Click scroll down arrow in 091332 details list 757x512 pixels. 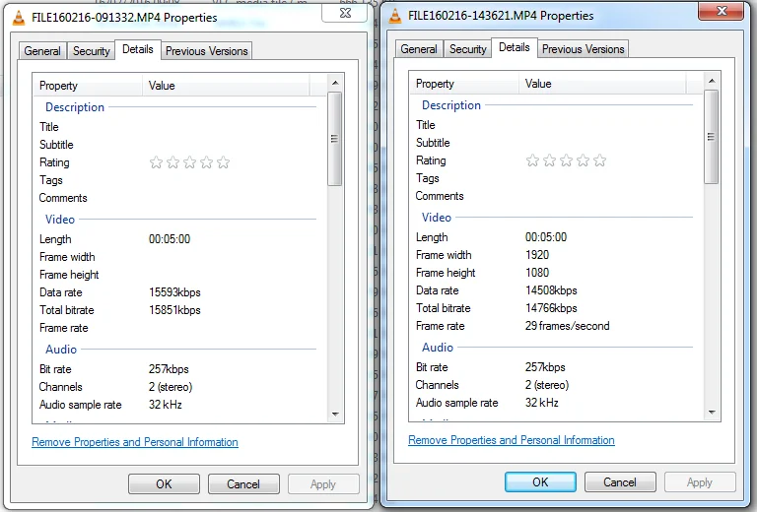click(335, 415)
